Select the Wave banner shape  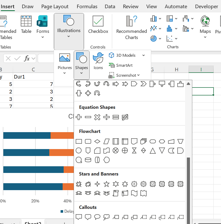point(134,193)
